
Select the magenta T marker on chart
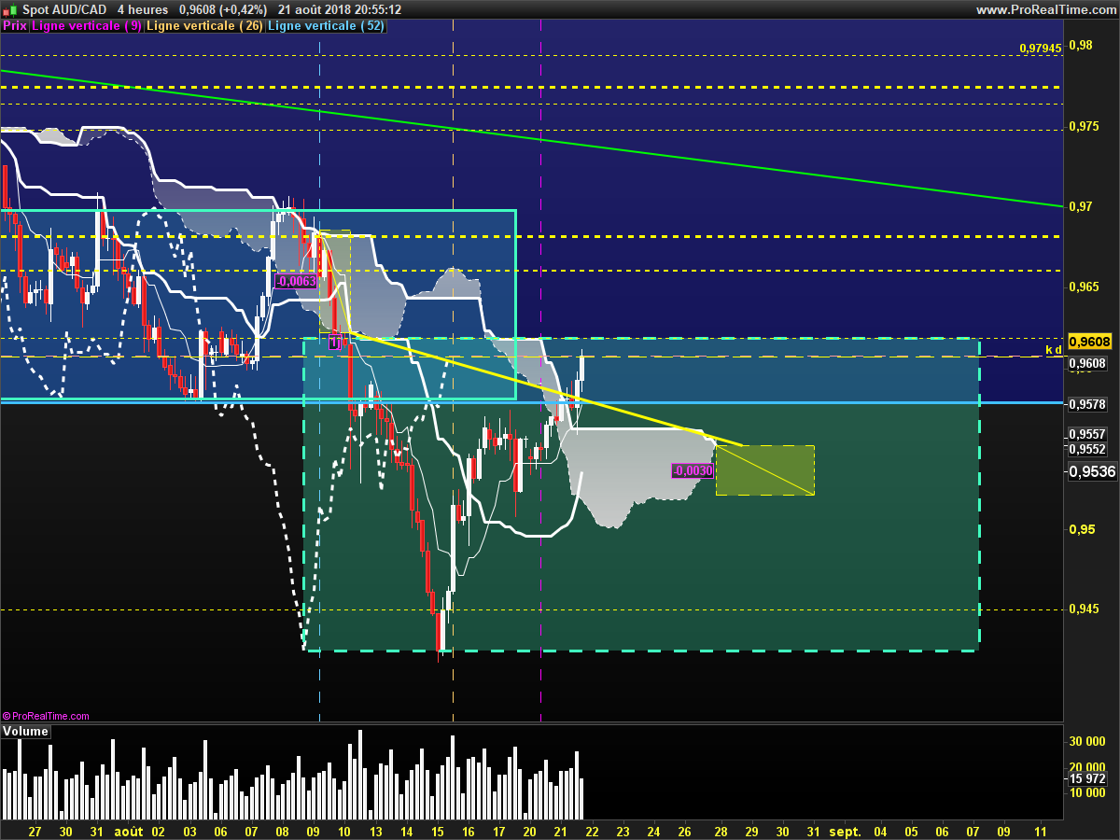[334, 343]
